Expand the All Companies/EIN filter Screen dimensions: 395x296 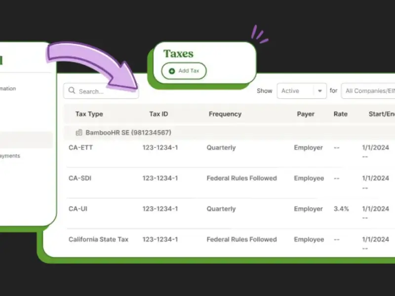[x=368, y=91]
